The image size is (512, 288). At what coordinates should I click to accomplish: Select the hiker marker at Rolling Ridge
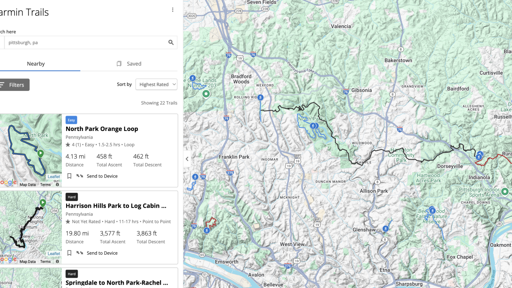pyautogui.click(x=260, y=97)
